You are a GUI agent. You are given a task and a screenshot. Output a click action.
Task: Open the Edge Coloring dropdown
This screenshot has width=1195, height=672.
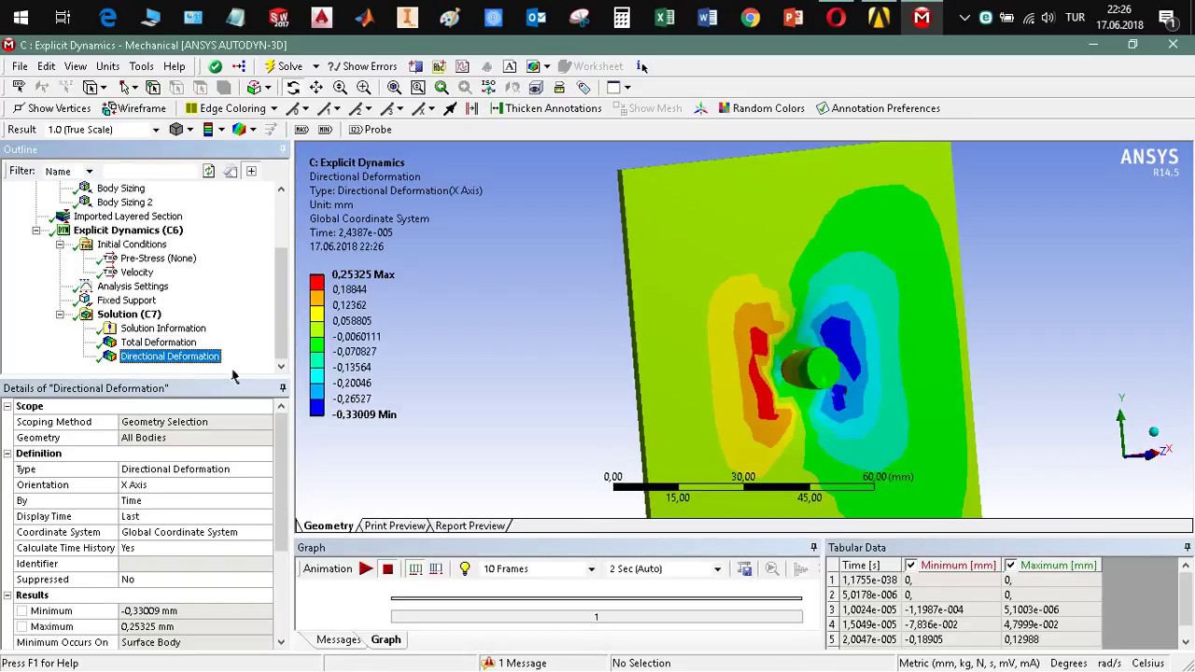(275, 108)
